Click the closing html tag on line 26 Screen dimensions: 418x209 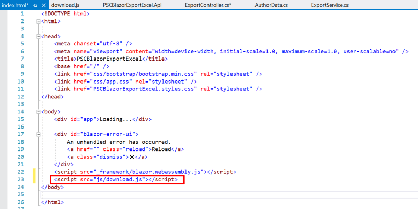point(53,202)
